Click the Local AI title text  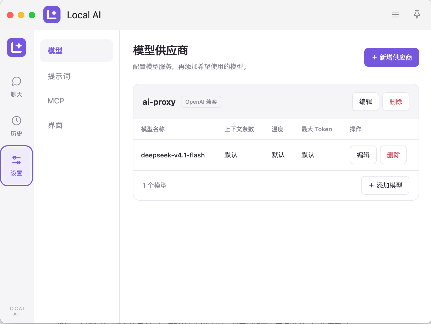[84, 15]
